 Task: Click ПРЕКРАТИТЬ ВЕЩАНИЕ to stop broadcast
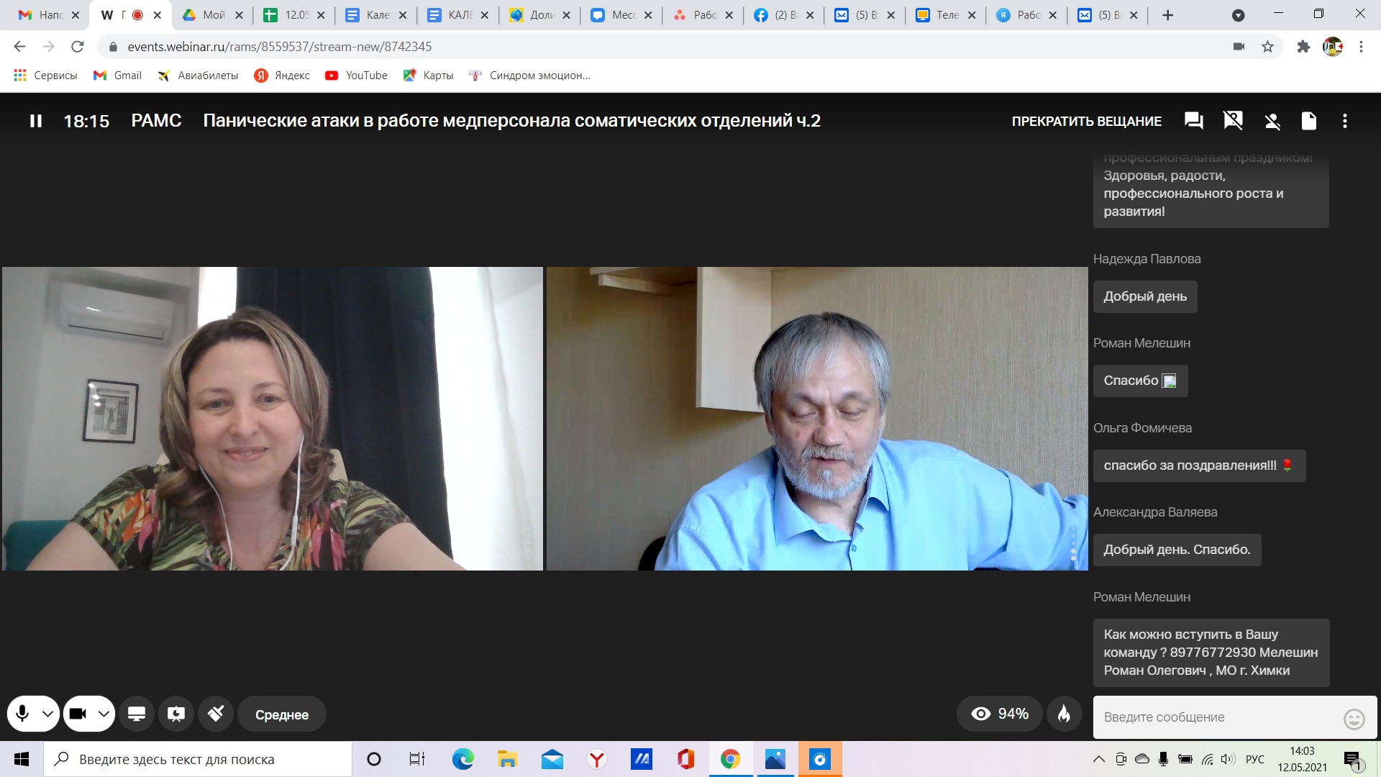coord(1086,121)
